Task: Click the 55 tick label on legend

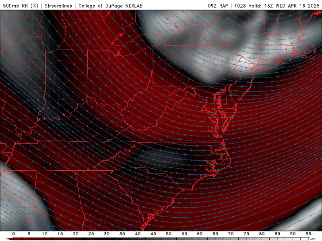Action: (184, 234)
